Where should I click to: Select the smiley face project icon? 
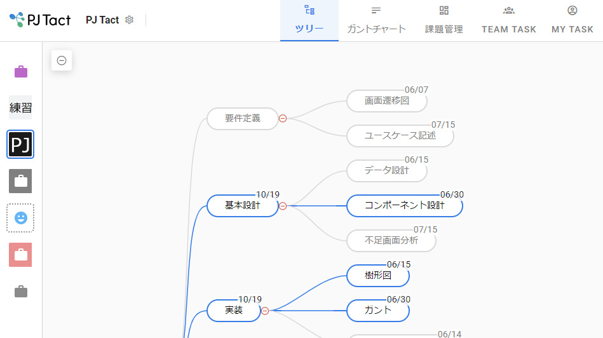coord(20,218)
